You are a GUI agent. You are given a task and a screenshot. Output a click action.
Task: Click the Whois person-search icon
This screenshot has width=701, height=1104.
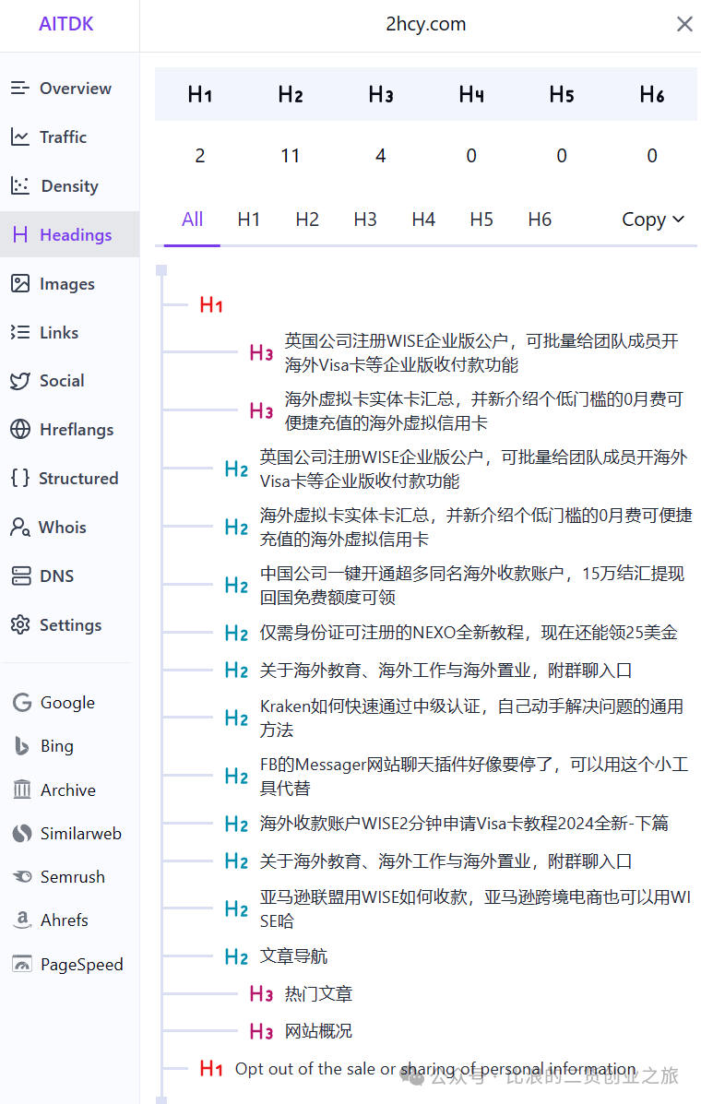(x=19, y=527)
